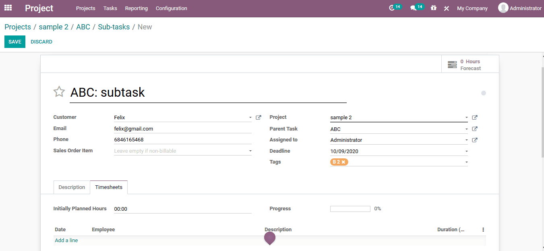Open the Hours Forecast smart button
Screen dimensions: 544x251
click(470, 64)
